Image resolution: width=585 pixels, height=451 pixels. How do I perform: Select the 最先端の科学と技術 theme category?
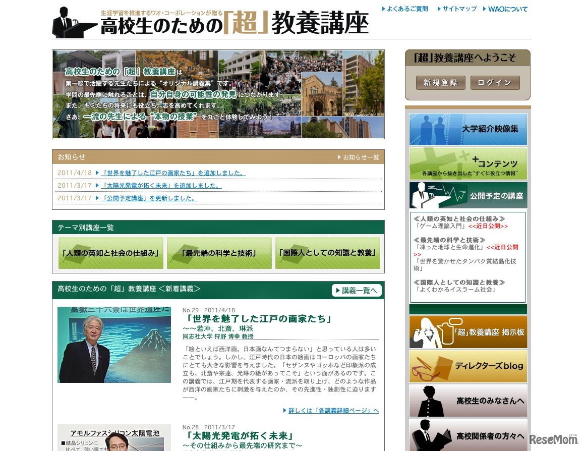pos(219,252)
